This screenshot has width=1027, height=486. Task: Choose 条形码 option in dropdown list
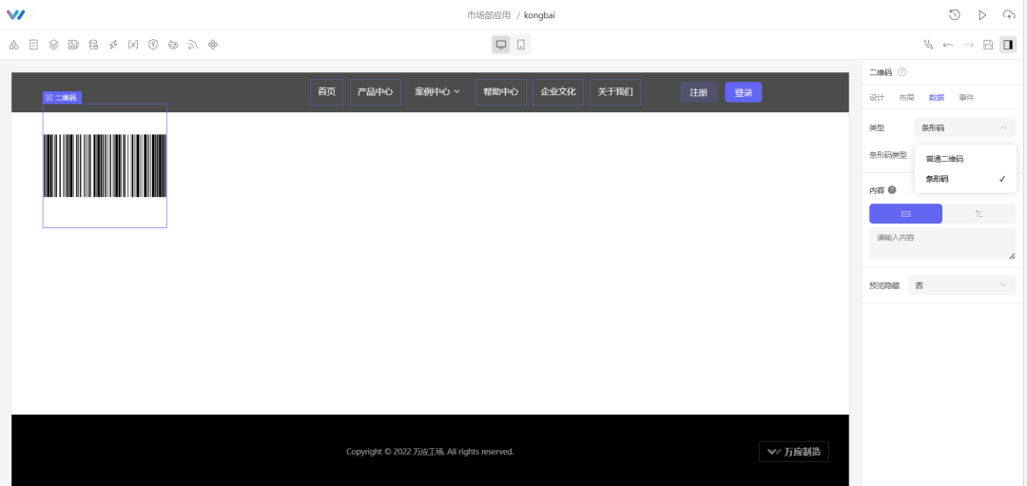[x=965, y=179]
